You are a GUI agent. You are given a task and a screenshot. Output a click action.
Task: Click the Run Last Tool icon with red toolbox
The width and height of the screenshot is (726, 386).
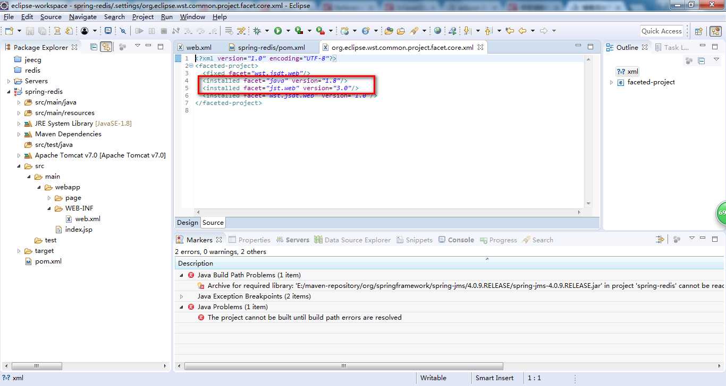(x=320, y=31)
